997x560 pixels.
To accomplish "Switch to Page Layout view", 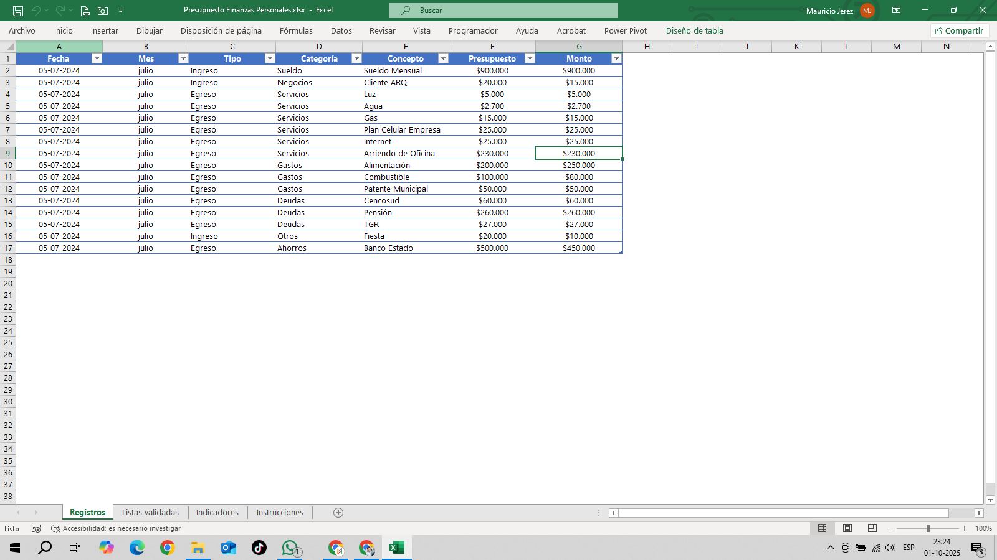I will (x=847, y=528).
